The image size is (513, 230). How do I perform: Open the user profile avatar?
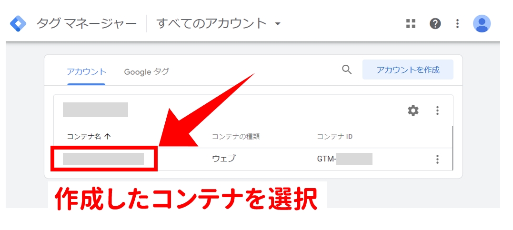482,23
